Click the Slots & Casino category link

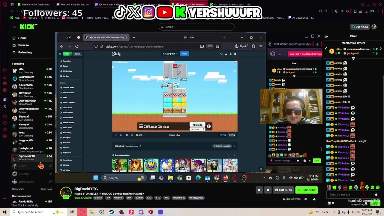click(83, 198)
